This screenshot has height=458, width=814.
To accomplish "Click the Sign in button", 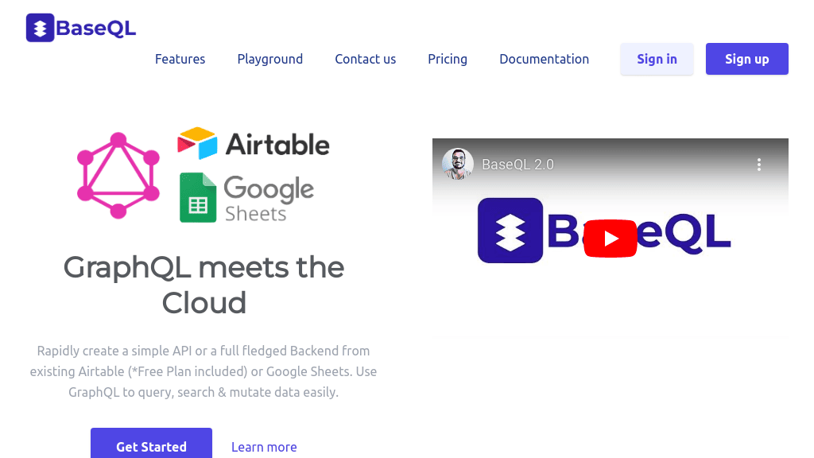I will click(x=657, y=59).
